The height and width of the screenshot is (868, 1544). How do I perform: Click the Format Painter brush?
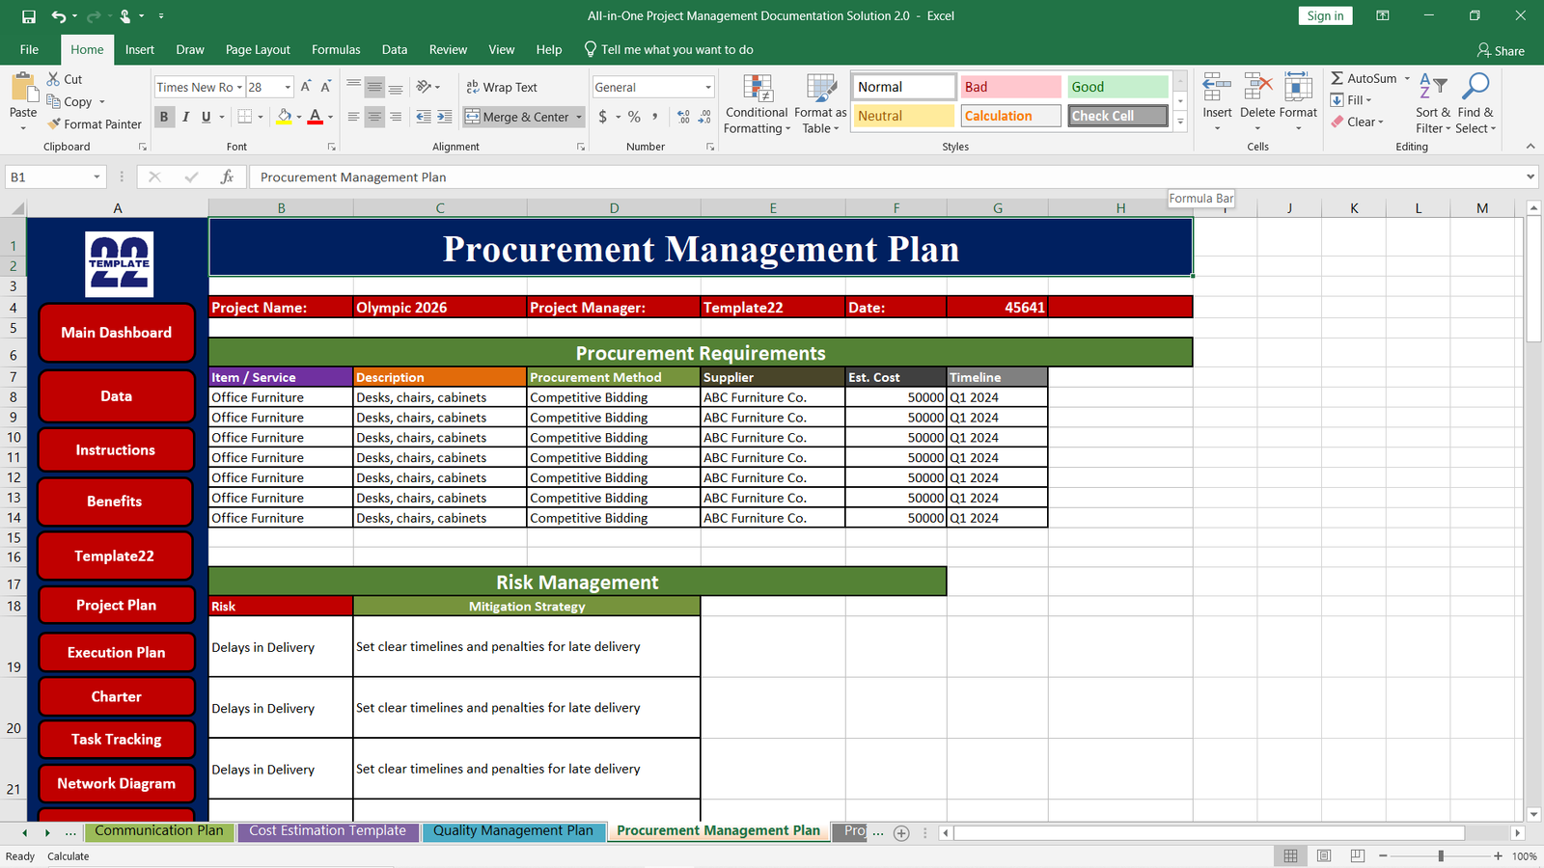55,123
